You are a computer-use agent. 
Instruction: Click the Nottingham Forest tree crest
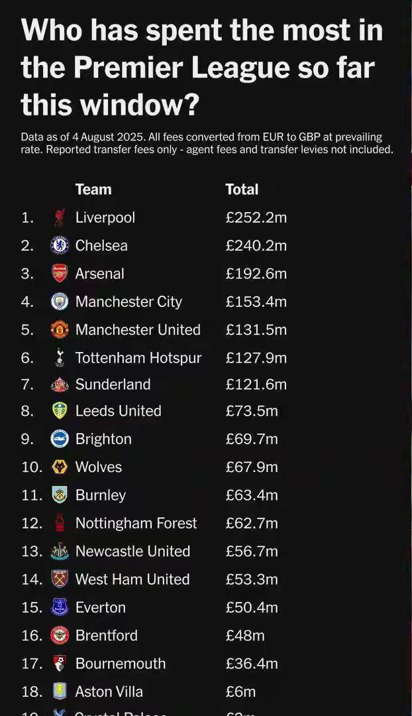pyautogui.click(x=60, y=523)
